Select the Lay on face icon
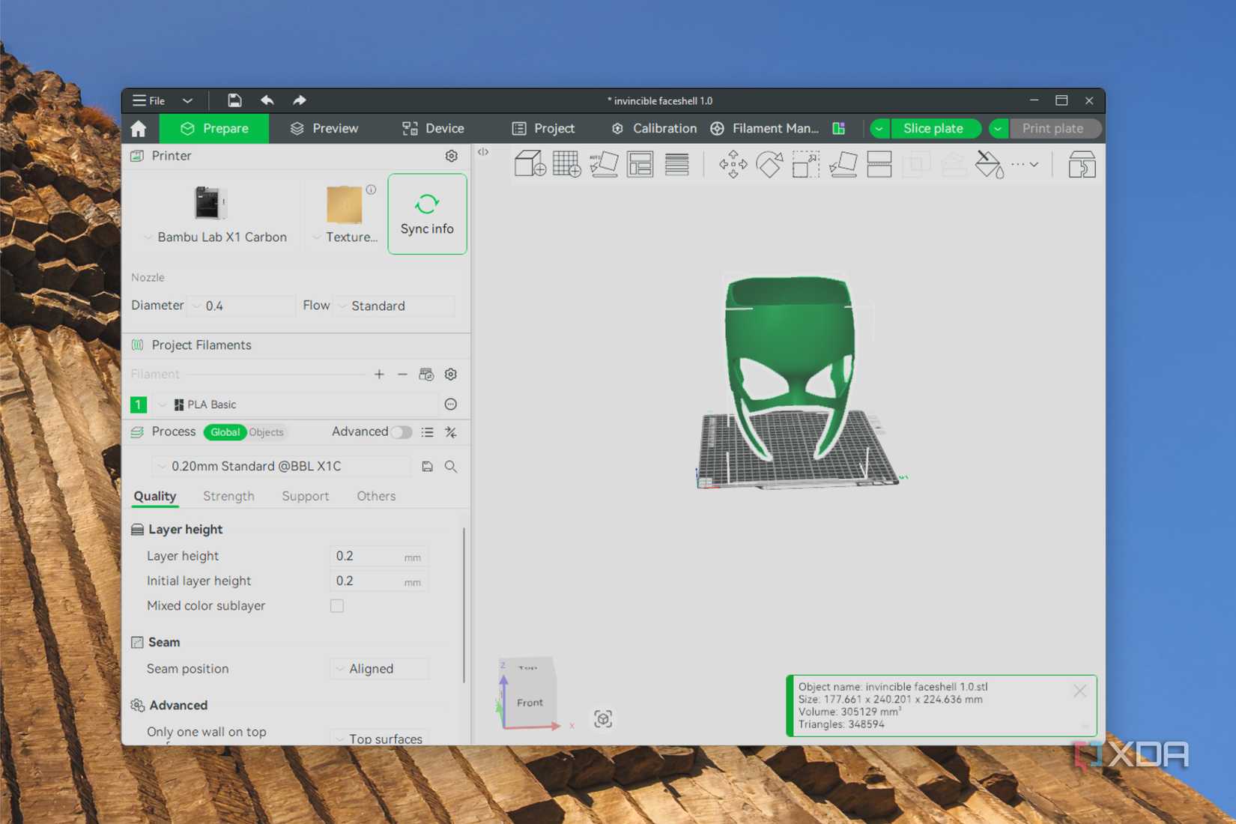The width and height of the screenshot is (1236, 824). (x=843, y=163)
